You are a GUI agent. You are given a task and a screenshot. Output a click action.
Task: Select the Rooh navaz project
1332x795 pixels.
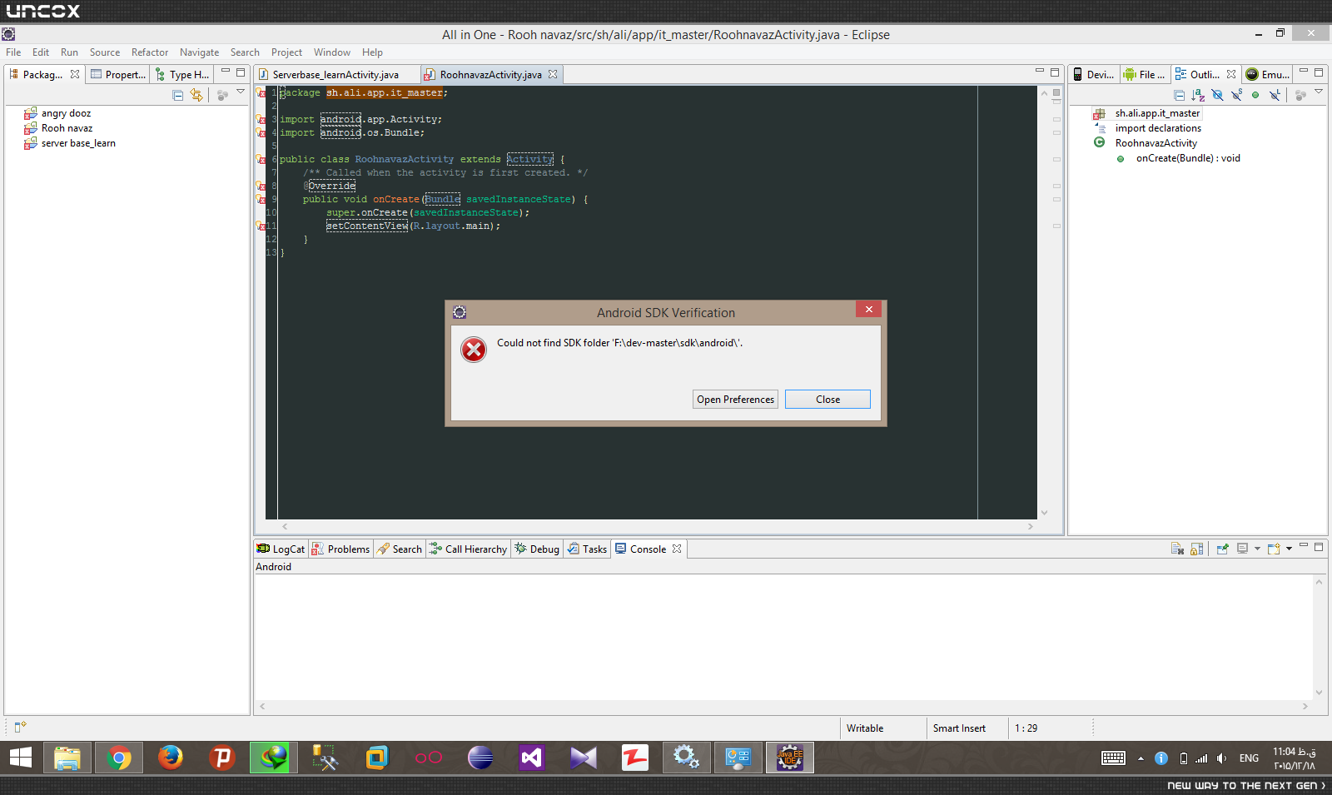point(67,128)
